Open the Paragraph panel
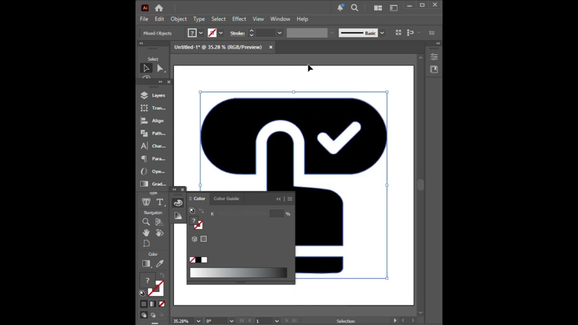The image size is (578, 325). pos(153,158)
